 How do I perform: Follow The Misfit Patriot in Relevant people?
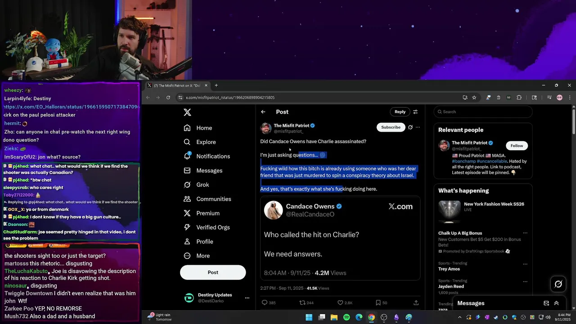point(517,146)
